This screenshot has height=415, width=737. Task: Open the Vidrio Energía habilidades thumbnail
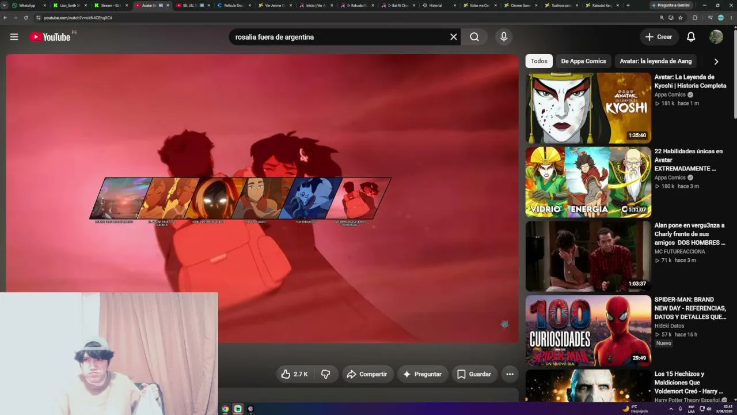pyautogui.click(x=588, y=182)
